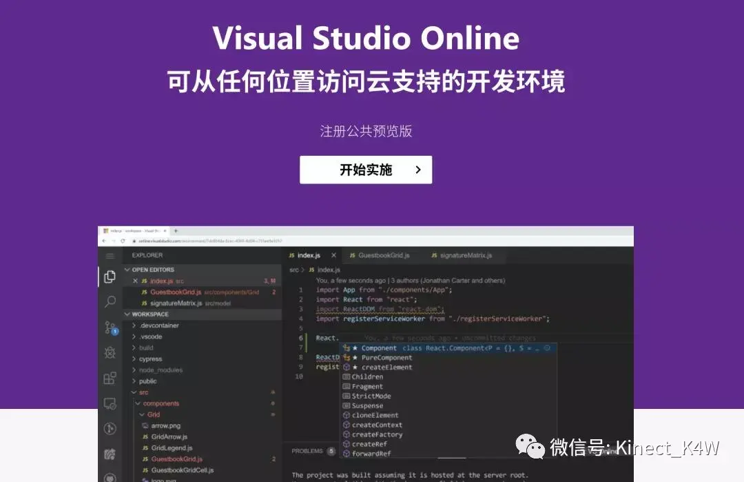This screenshot has width=744, height=482.
Task: Switch to the GuestbookGrid.js tab
Action: 383,254
